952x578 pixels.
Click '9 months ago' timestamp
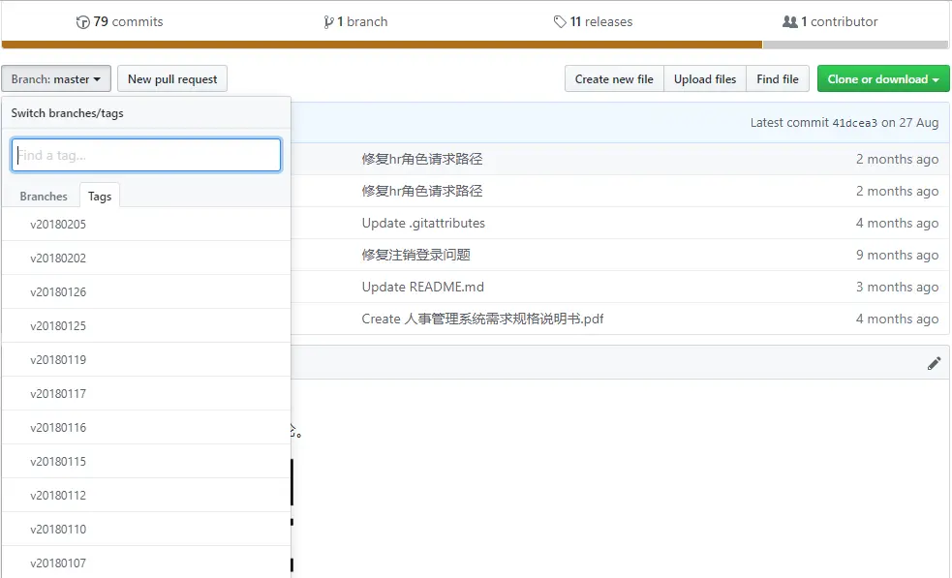898,255
